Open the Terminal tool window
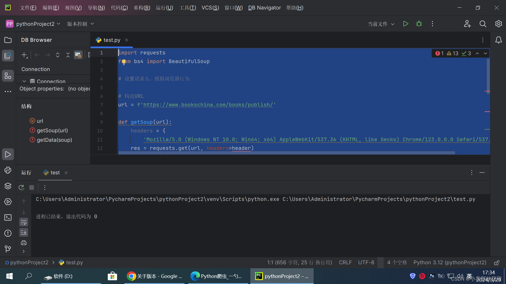506x284 pixels. click(8, 217)
